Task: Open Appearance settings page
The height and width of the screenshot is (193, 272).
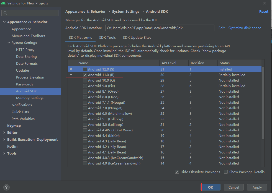Action: click(21, 29)
